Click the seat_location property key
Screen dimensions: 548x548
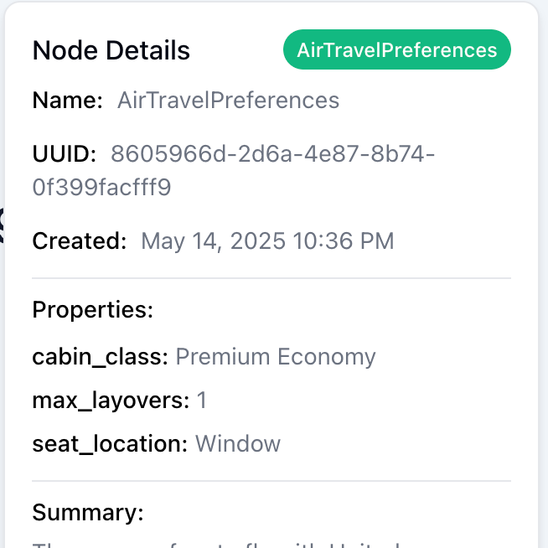point(110,444)
